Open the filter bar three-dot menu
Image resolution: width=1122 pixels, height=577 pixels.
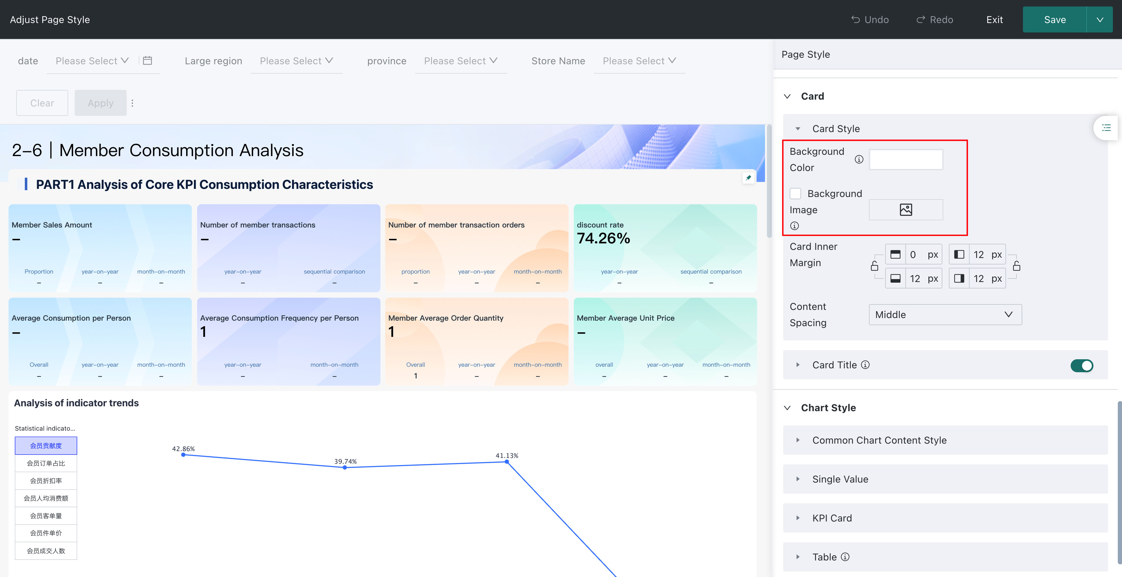click(x=133, y=103)
